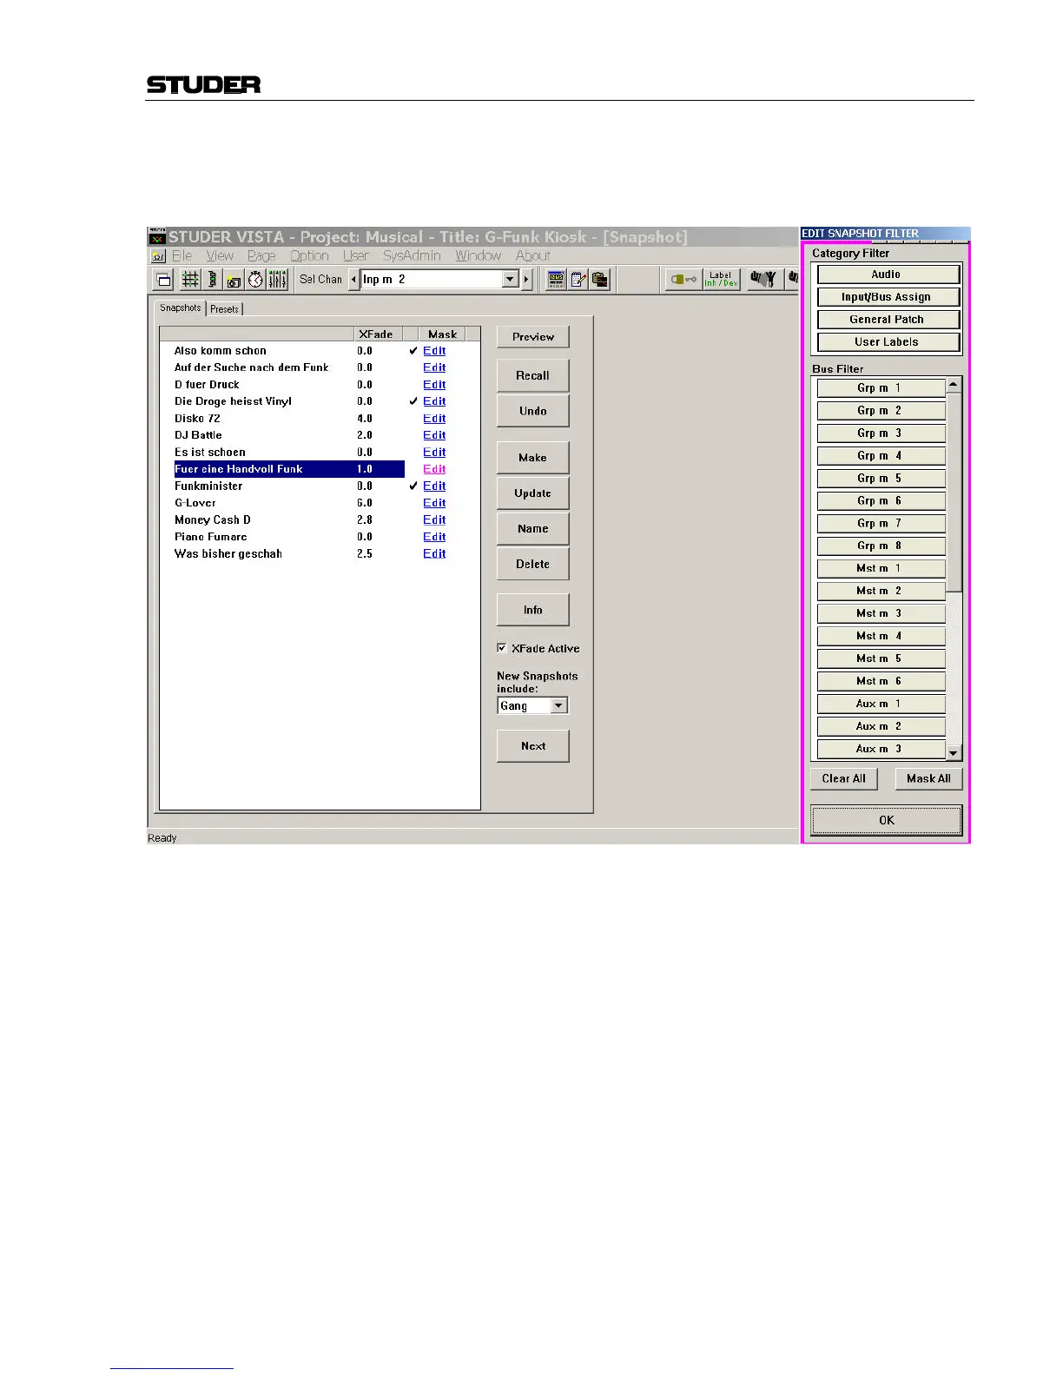Toggle Aux m 1 bus filter
Screen dimensions: 1063x1376
pyautogui.click(x=881, y=705)
